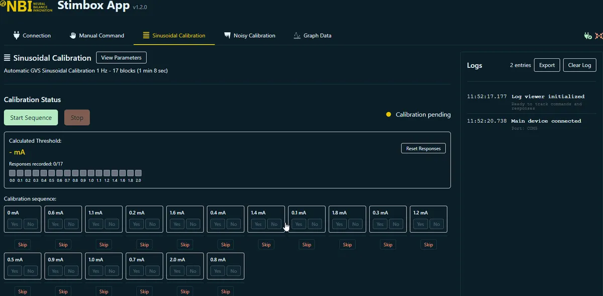Export the logs
The image size is (603, 296).
[x=547, y=65]
